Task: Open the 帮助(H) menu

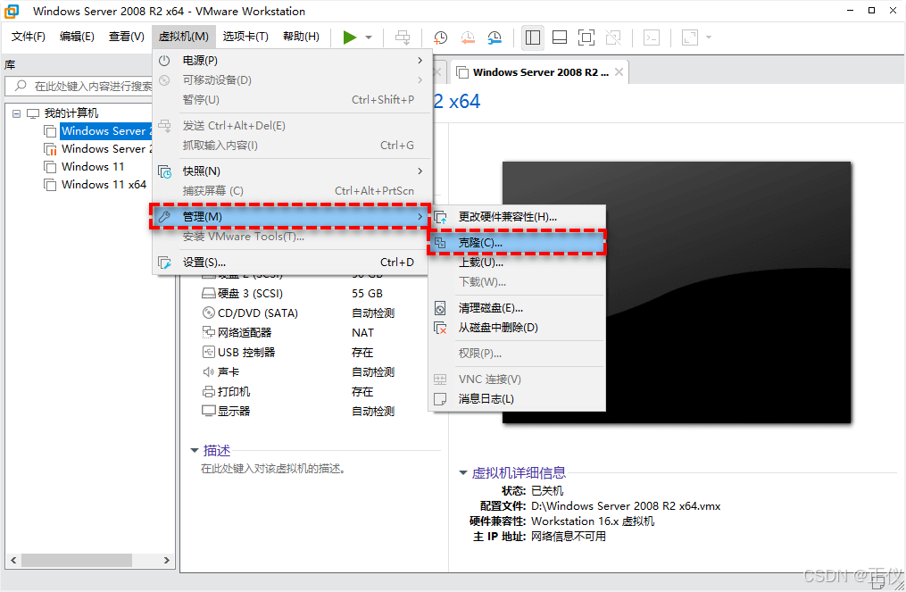Action: coord(301,37)
